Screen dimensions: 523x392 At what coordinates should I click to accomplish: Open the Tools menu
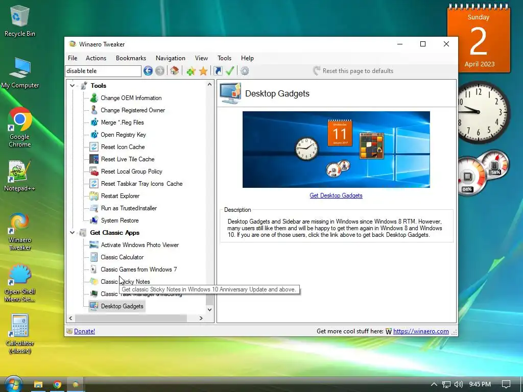click(224, 58)
